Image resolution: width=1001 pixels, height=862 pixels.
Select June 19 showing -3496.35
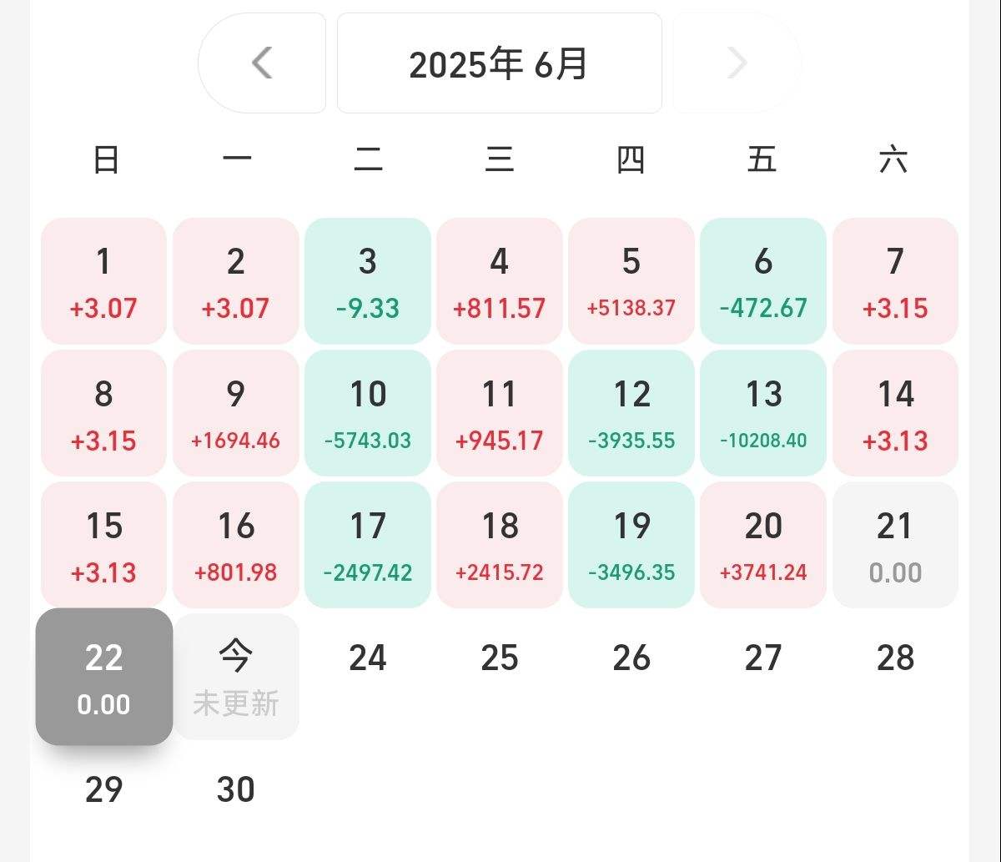tap(631, 545)
